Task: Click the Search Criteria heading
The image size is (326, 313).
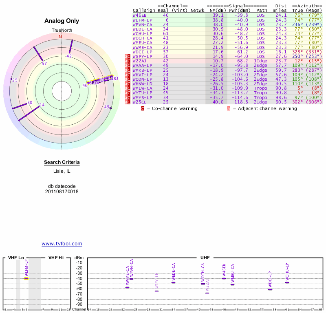Action: 62,163
